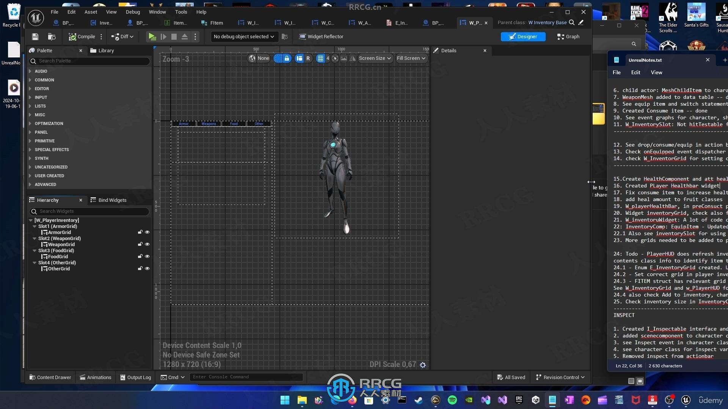Toggle layout flow panel icon
Image resolution: width=728 pixels, height=409 pixels.
pyautogui.click(x=299, y=58)
